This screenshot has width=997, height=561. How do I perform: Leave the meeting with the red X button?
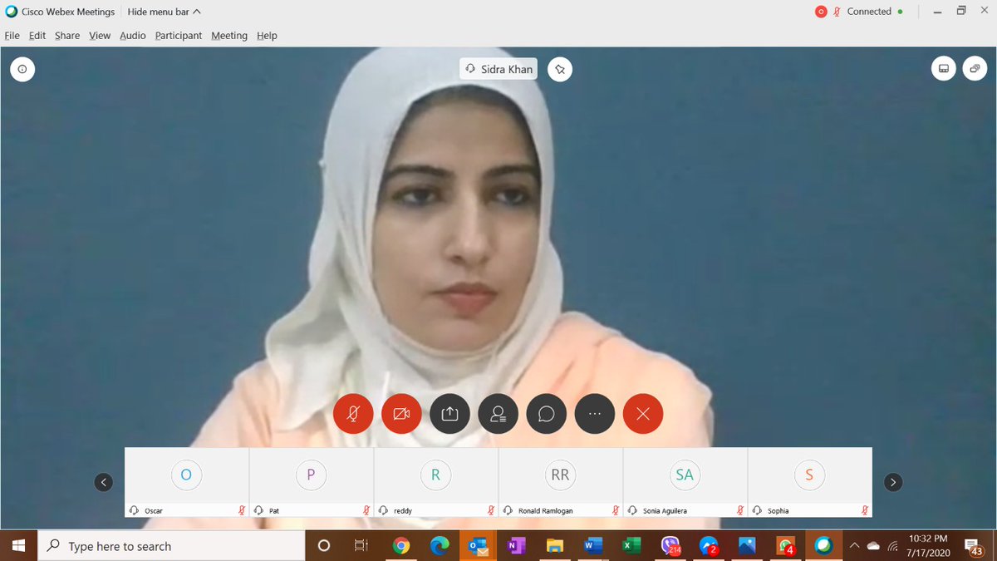(643, 413)
